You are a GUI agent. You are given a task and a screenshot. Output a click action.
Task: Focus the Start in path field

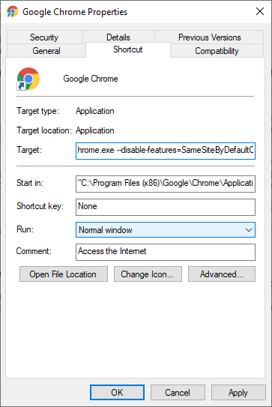[x=166, y=184]
